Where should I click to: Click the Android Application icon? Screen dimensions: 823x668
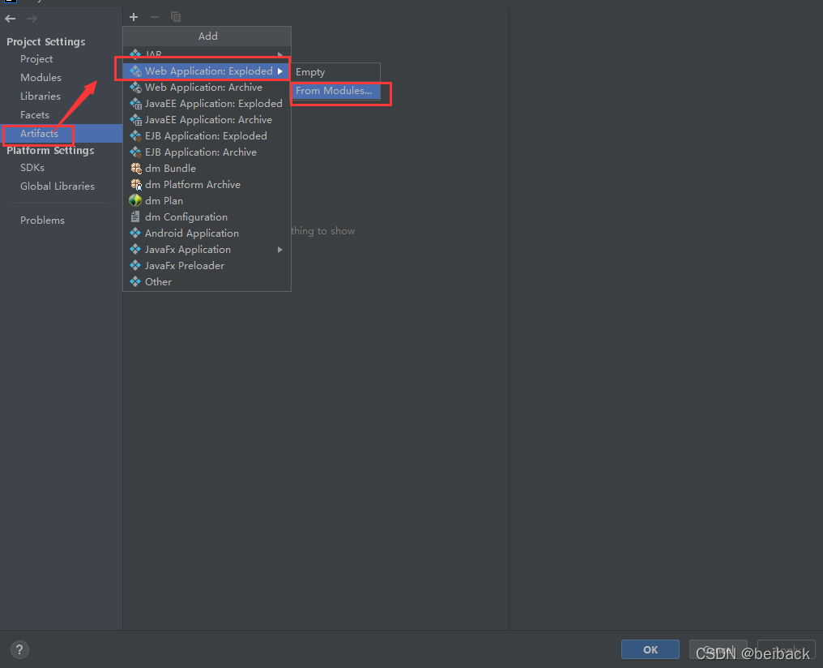point(135,233)
